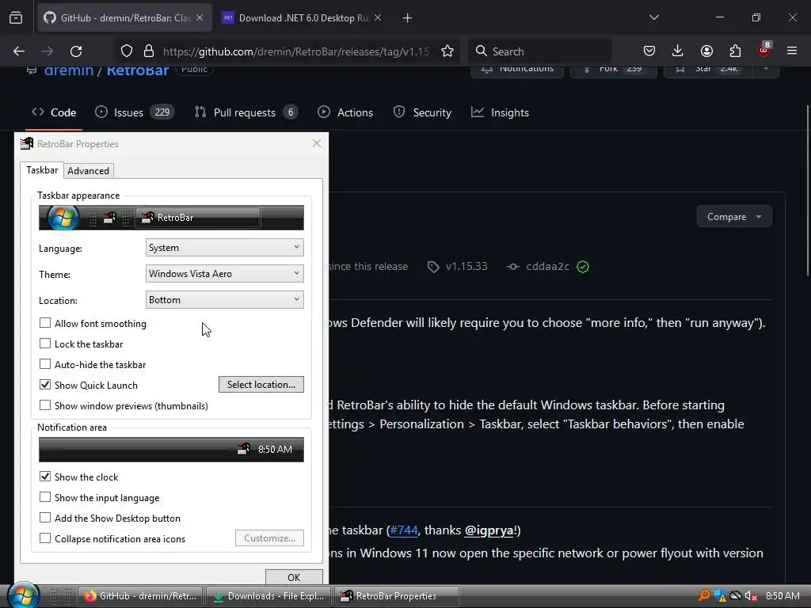This screenshot has height=608, width=811.
Task: Click the Customize... button
Action: (269, 538)
